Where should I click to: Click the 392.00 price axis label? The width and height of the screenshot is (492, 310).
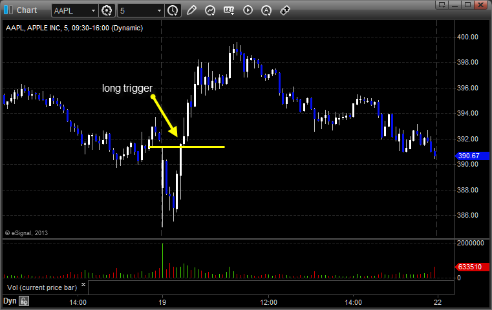[467, 139]
